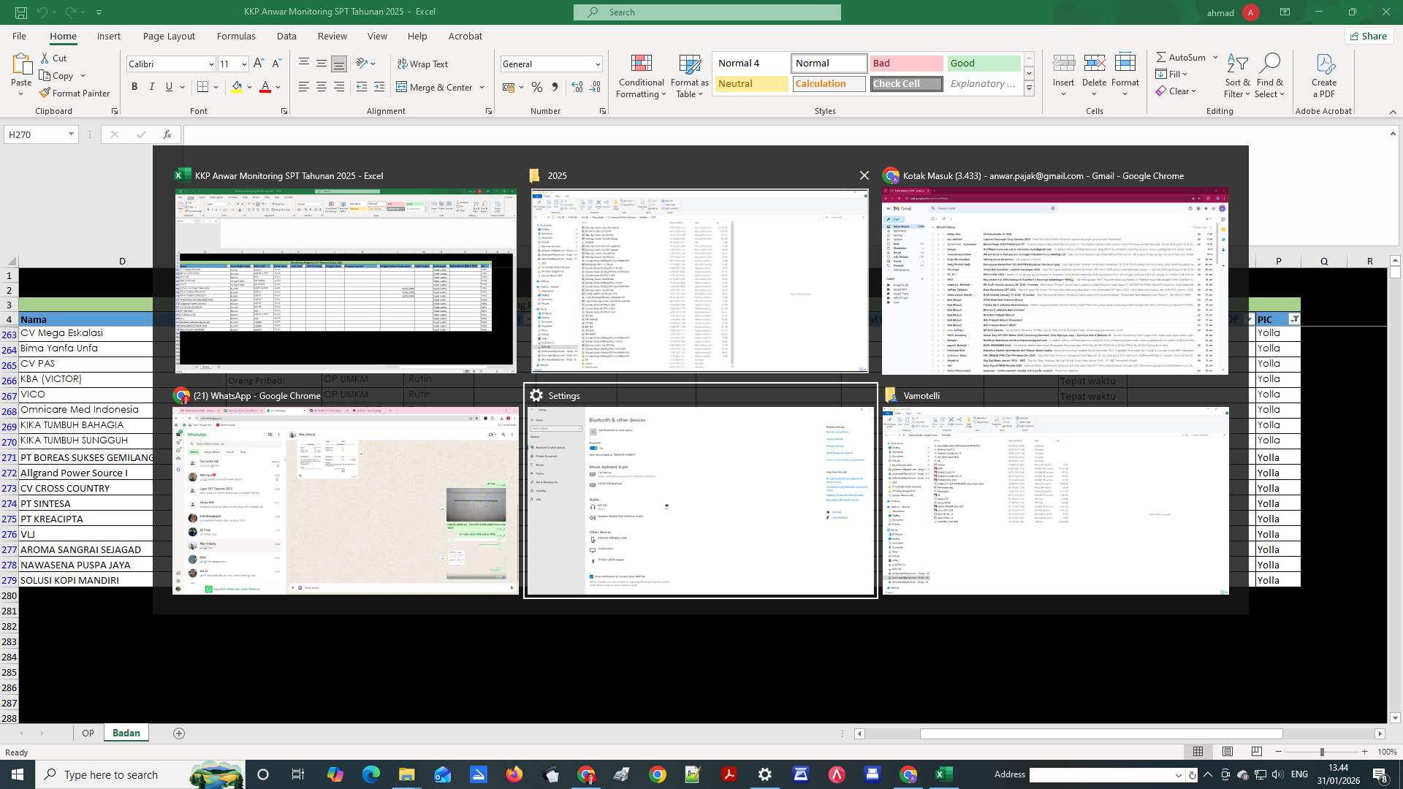Toggle underline formatting
Screen dimensions: 1403x789
click(x=167, y=86)
